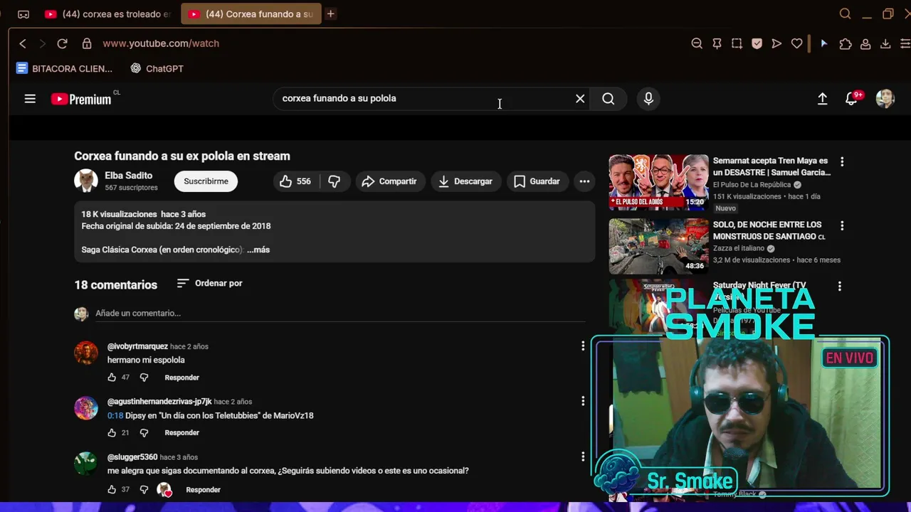Reload the current page
This screenshot has height=512, width=911.
tap(62, 43)
